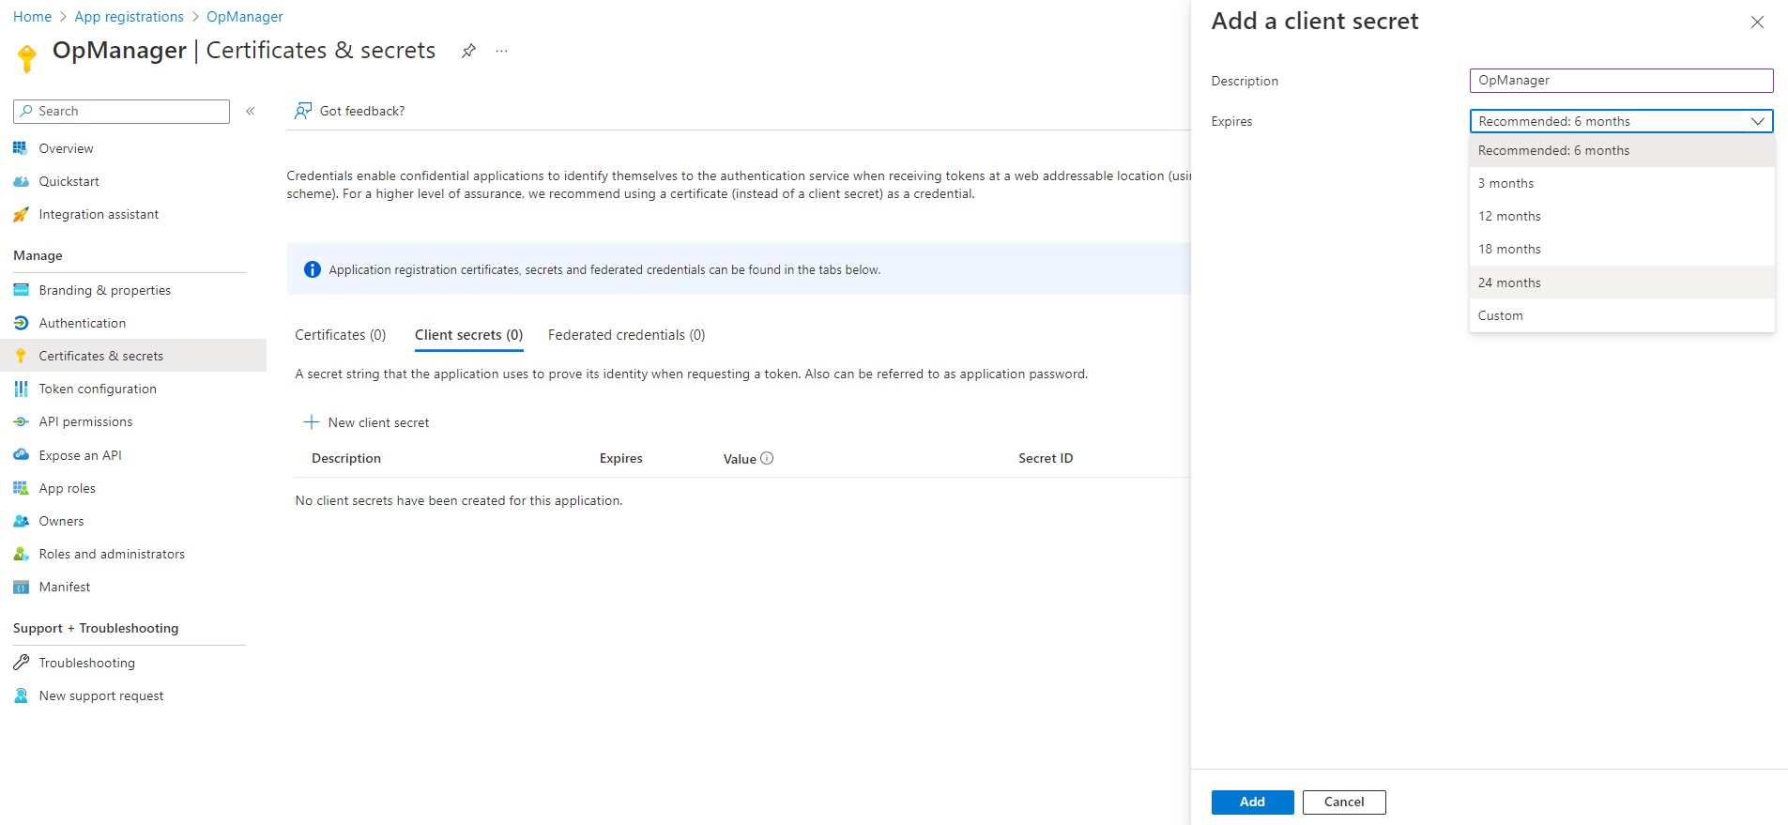Select 24 months expiry option
The width and height of the screenshot is (1788, 825).
tap(1509, 283)
